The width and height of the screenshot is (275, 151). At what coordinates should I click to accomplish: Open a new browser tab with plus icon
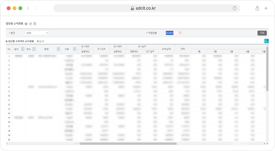coord(266,8)
